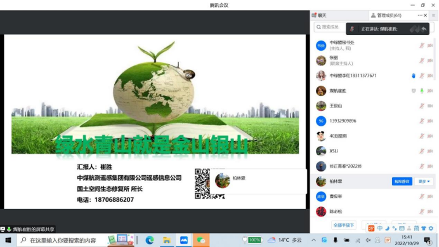
Task: Toggle microphone for 张丽 co-host
Action: (x=422, y=60)
